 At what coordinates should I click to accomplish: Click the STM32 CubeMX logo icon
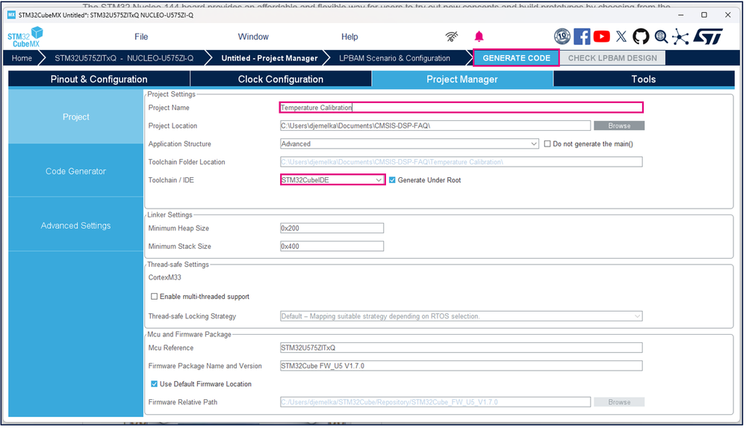[25, 37]
